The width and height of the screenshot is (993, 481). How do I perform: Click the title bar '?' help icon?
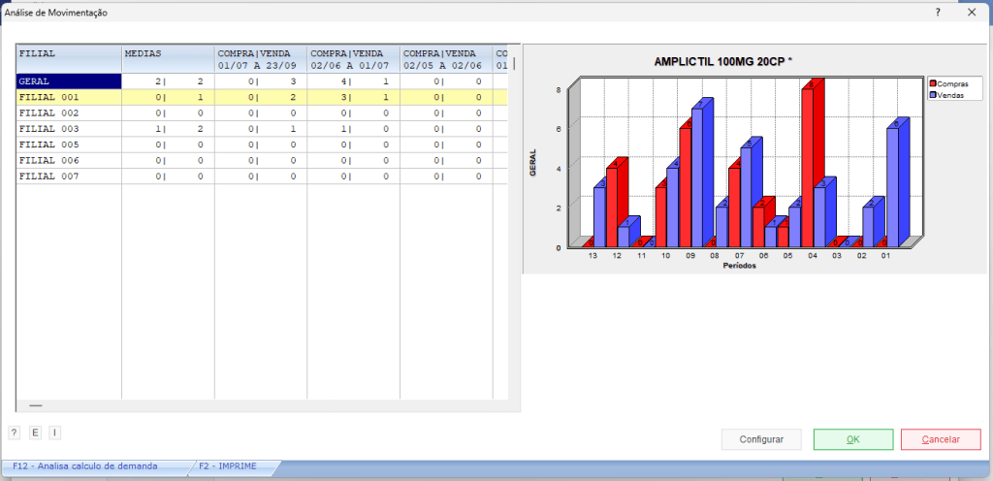point(938,13)
